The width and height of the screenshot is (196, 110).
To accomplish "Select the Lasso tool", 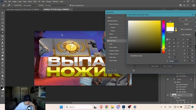I will (2, 20).
